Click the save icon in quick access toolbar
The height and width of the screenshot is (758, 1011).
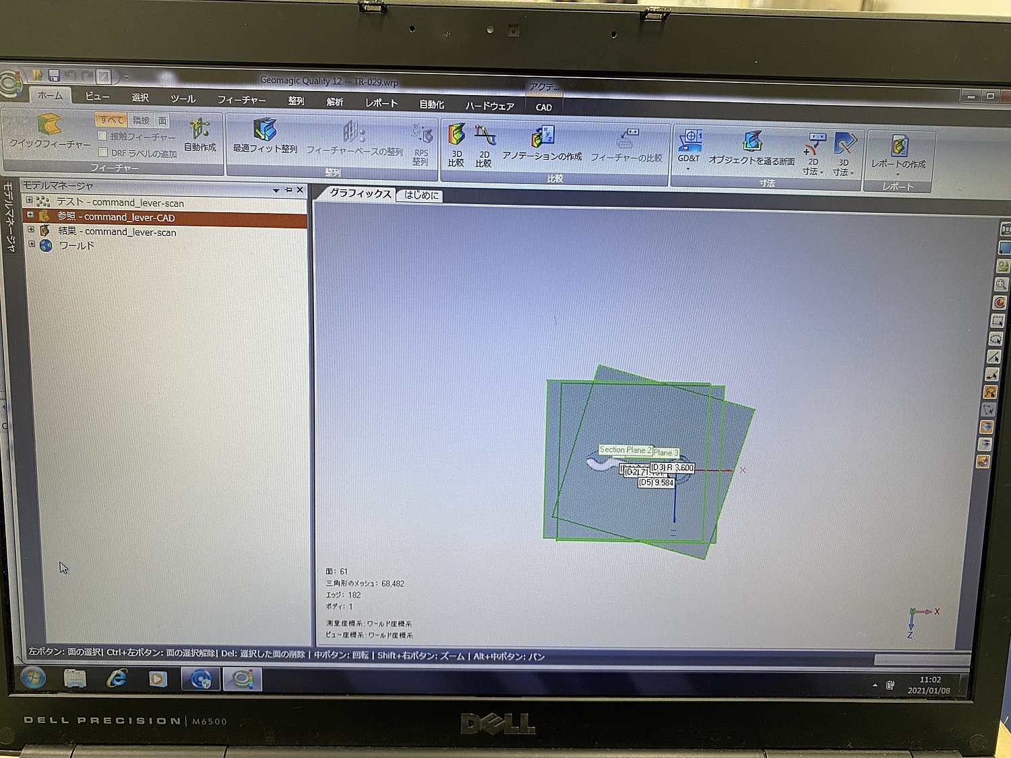(54, 75)
